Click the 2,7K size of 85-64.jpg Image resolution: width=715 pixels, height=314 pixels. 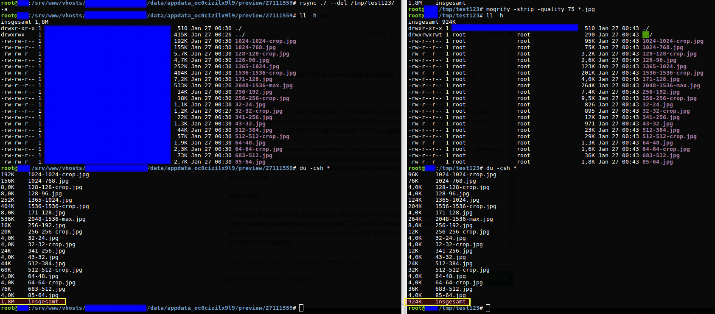pyautogui.click(x=181, y=162)
